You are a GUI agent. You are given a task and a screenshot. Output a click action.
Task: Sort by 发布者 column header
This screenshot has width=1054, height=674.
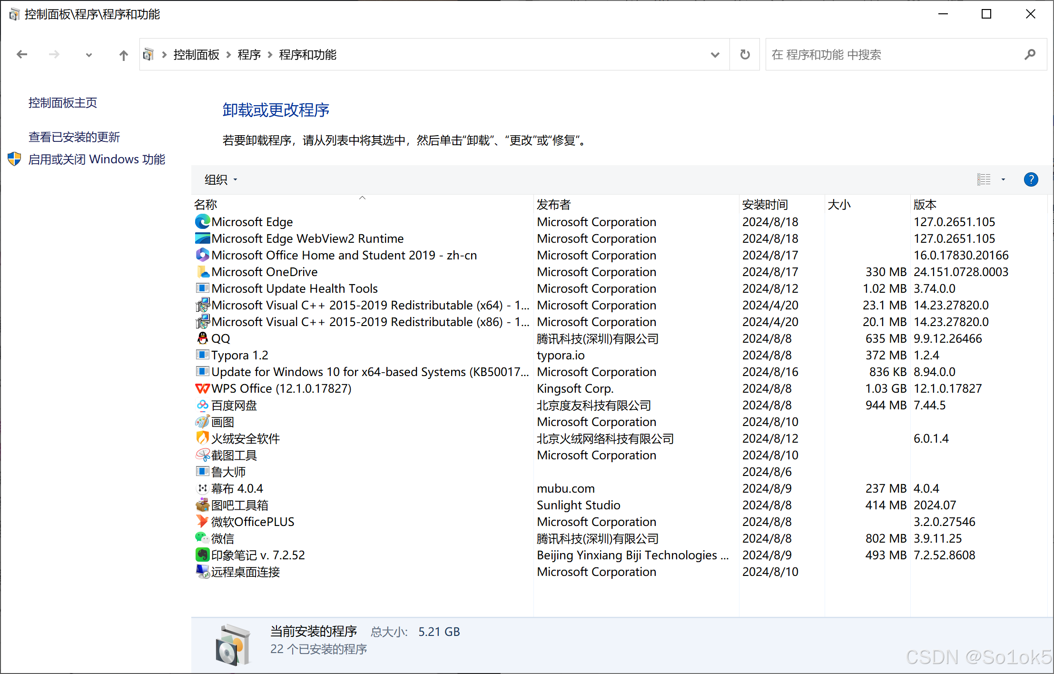coord(553,205)
